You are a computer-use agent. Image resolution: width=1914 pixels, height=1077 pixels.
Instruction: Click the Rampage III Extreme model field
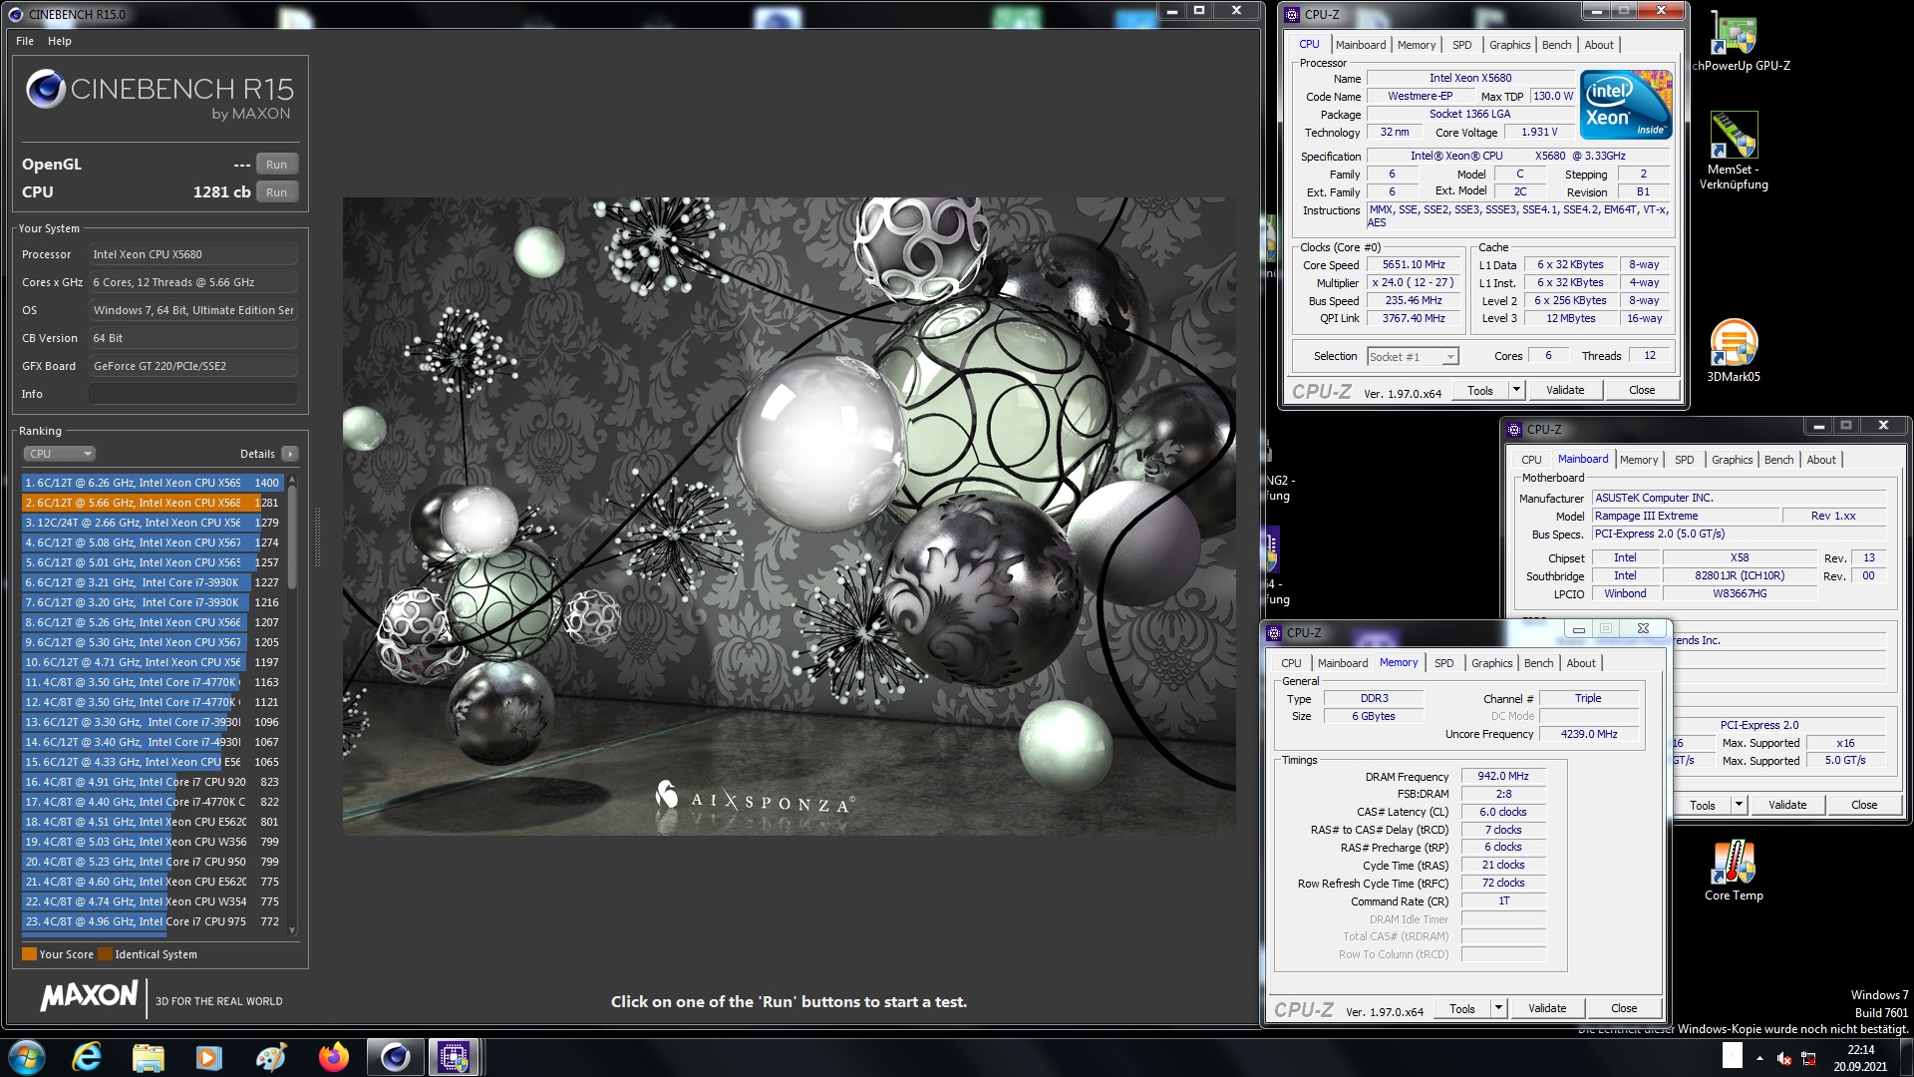pyautogui.click(x=1686, y=516)
